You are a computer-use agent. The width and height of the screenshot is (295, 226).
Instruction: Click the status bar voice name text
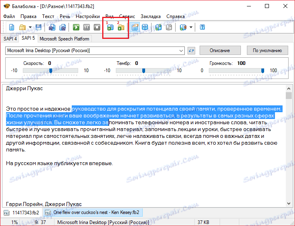coord(103,222)
